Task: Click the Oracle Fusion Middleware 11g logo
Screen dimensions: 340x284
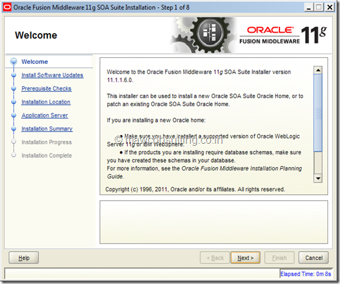Action: coord(283,35)
